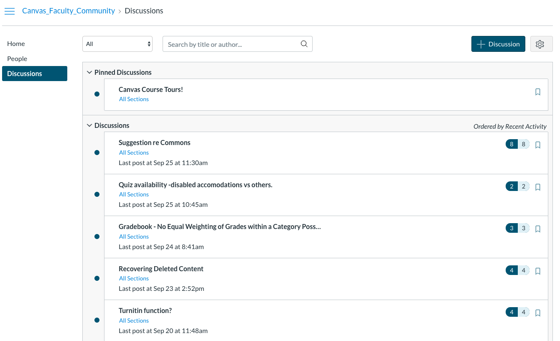Click the 4 replies badge on Turnitin function?
The height and width of the screenshot is (341, 560).
[x=517, y=312]
